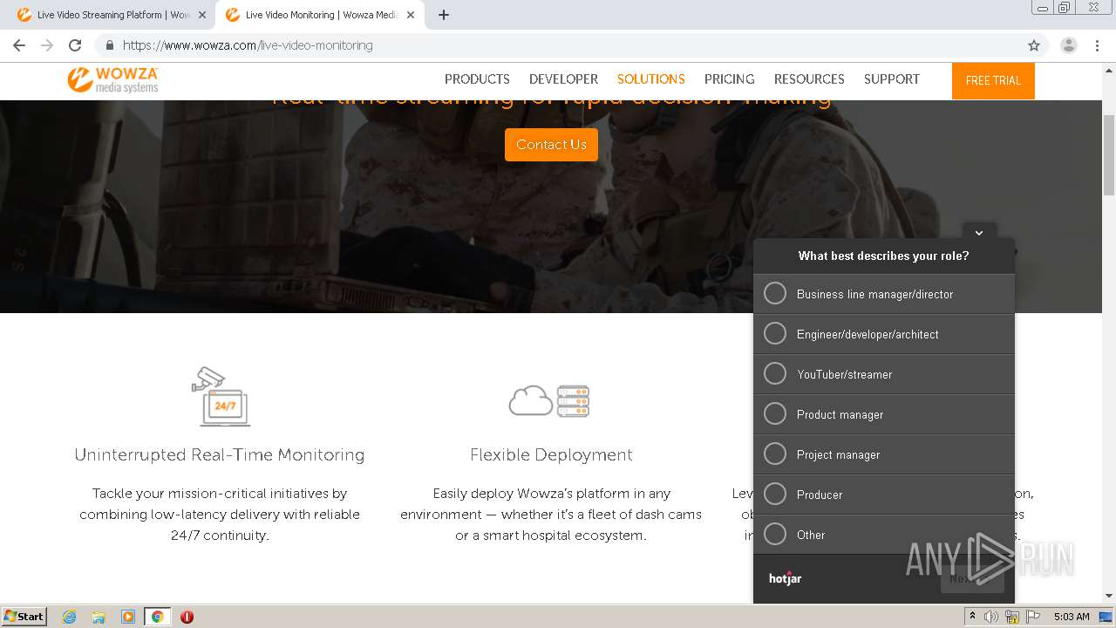Viewport: 1116px width, 628px height.
Task: Pick the Producer role
Action: [884, 495]
